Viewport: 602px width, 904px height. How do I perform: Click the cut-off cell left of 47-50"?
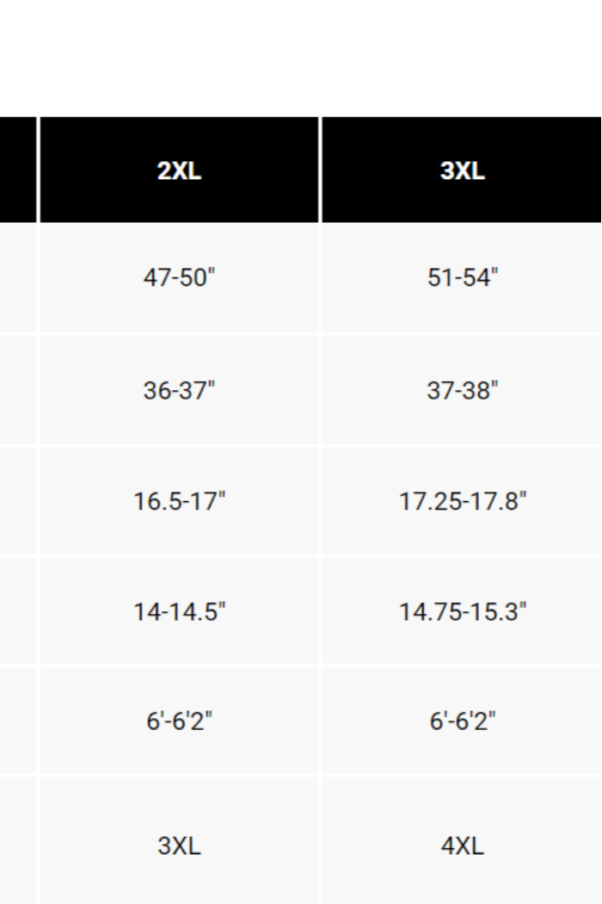[x=17, y=278]
